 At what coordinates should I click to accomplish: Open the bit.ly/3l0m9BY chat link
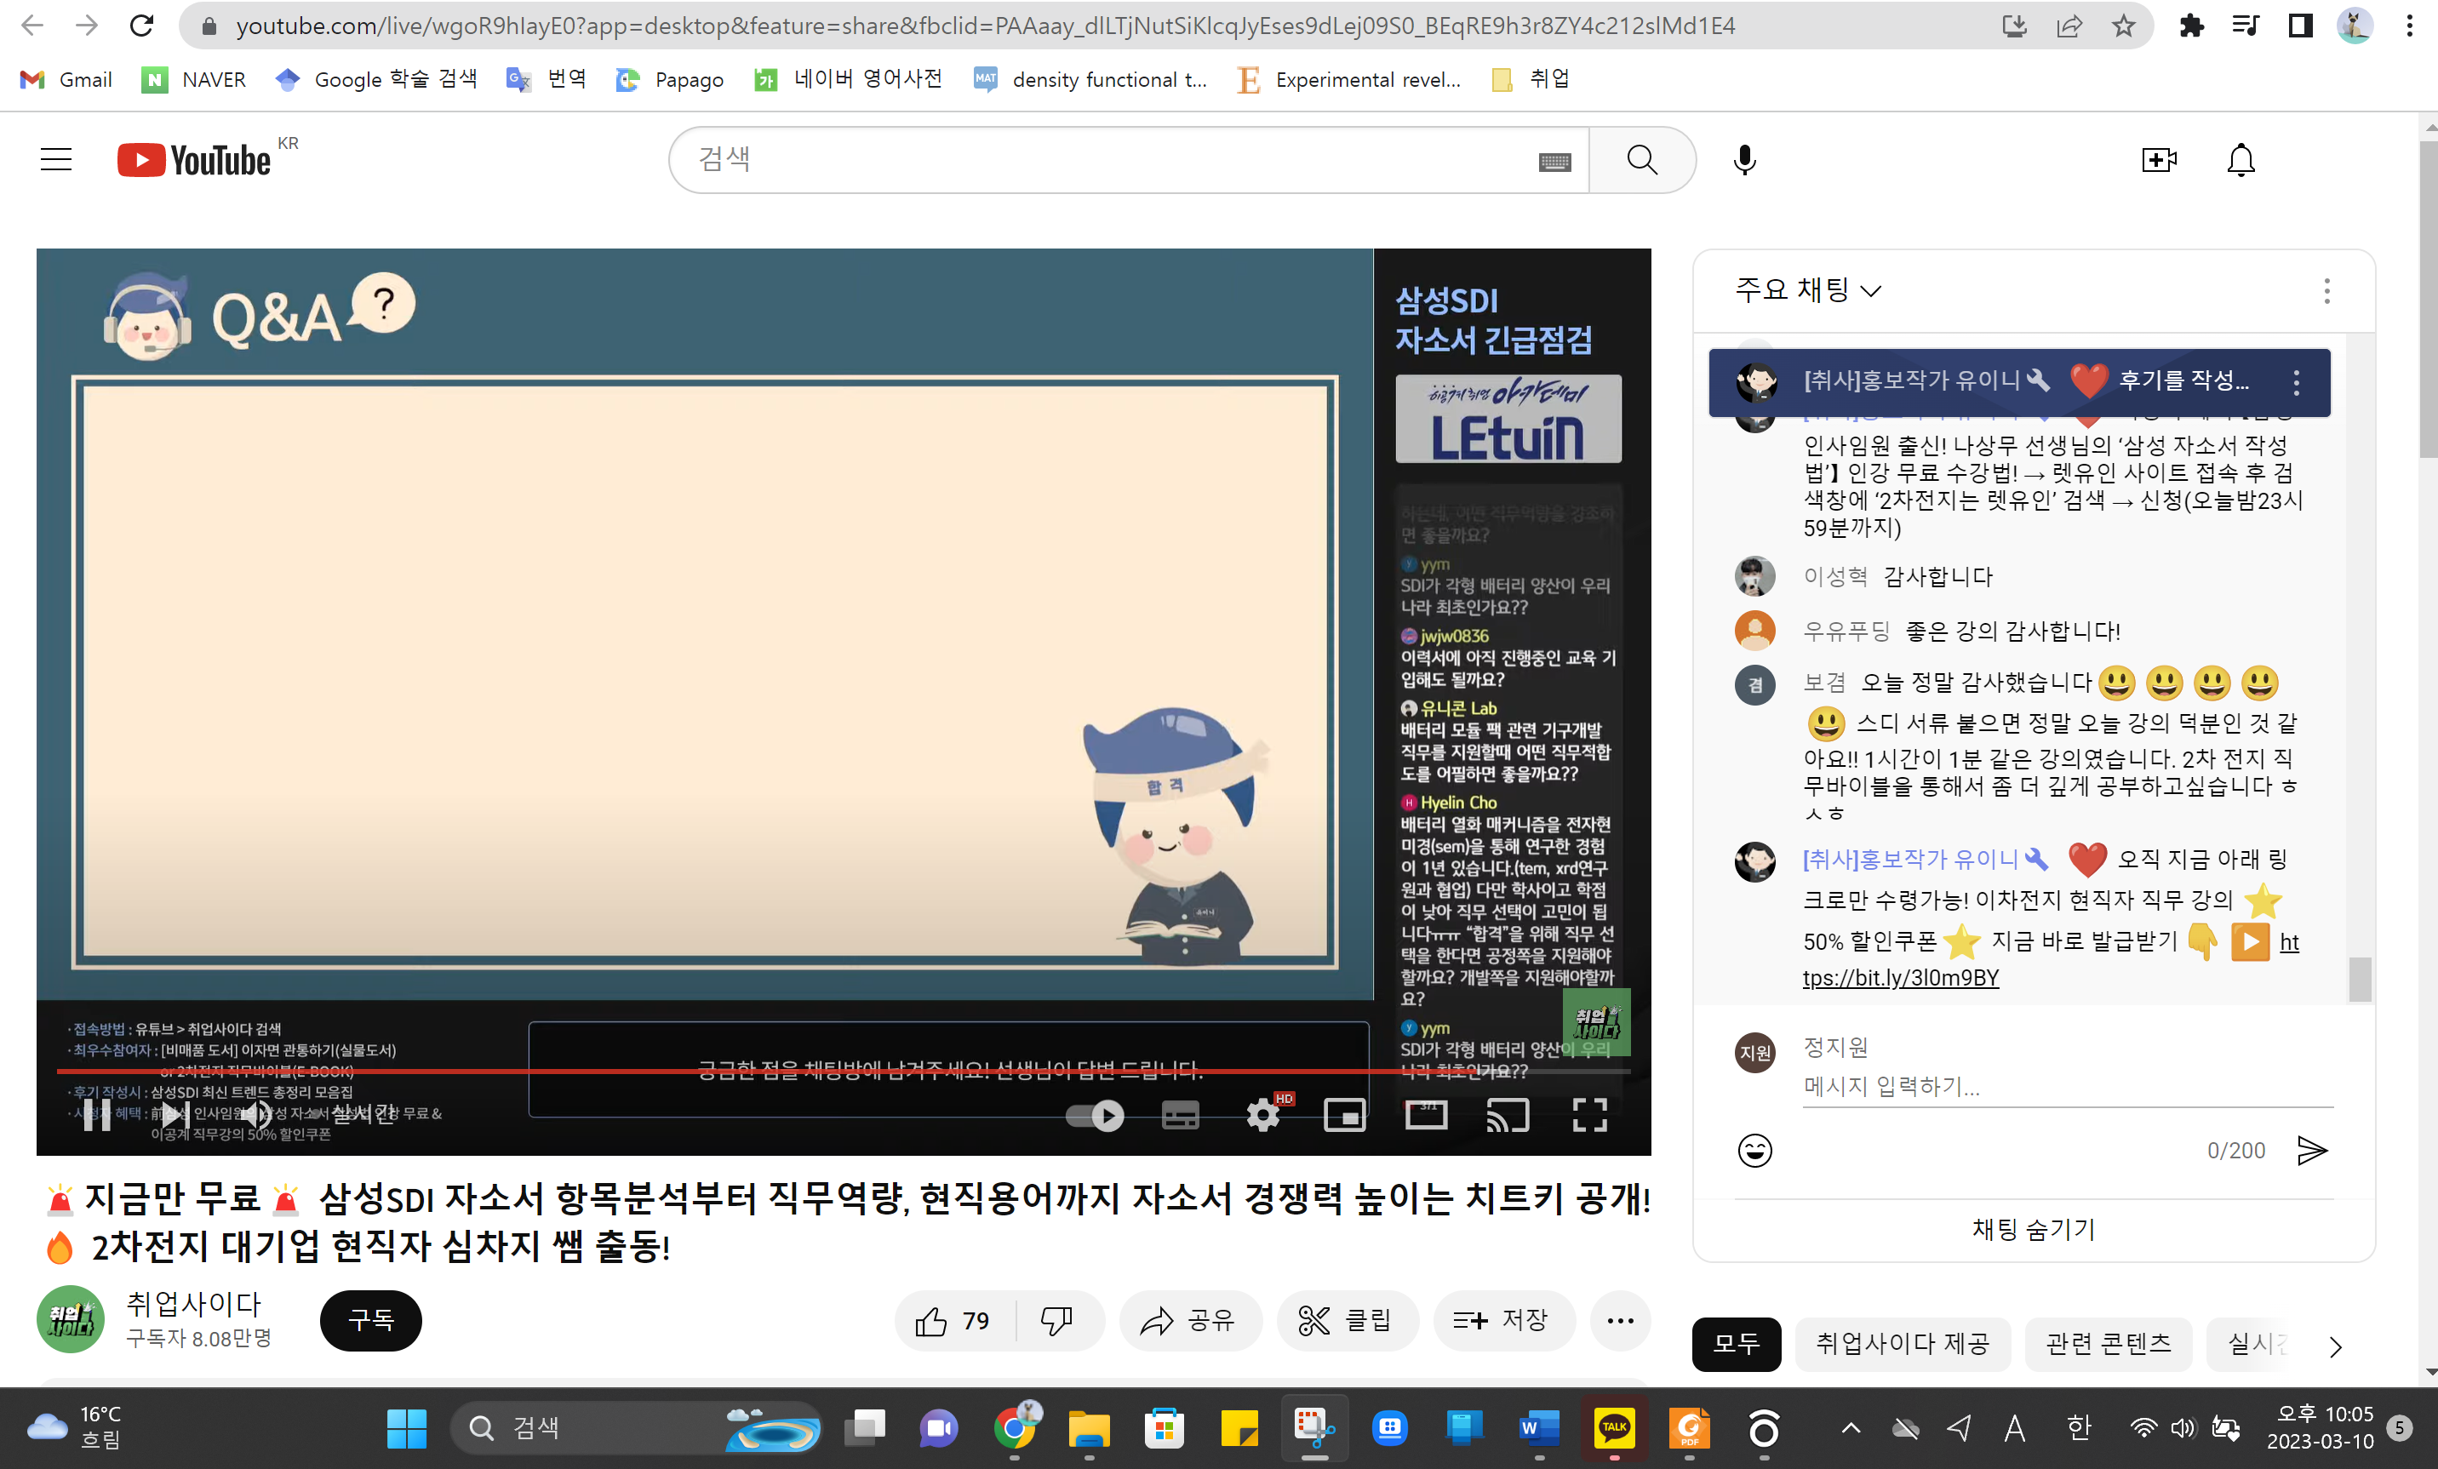[1901, 977]
